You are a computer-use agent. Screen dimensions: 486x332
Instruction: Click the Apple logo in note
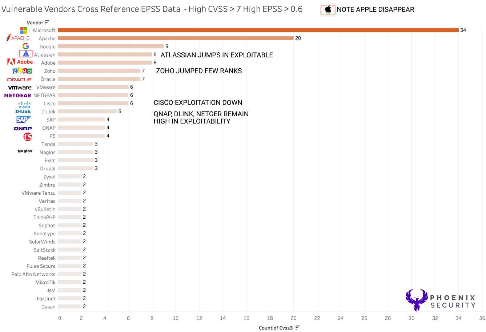pos(328,9)
